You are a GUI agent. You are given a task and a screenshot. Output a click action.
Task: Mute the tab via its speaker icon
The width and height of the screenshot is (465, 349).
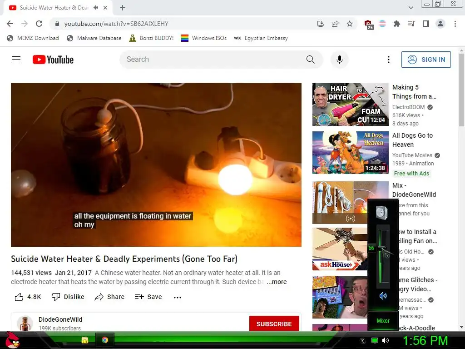[x=95, y=8]
